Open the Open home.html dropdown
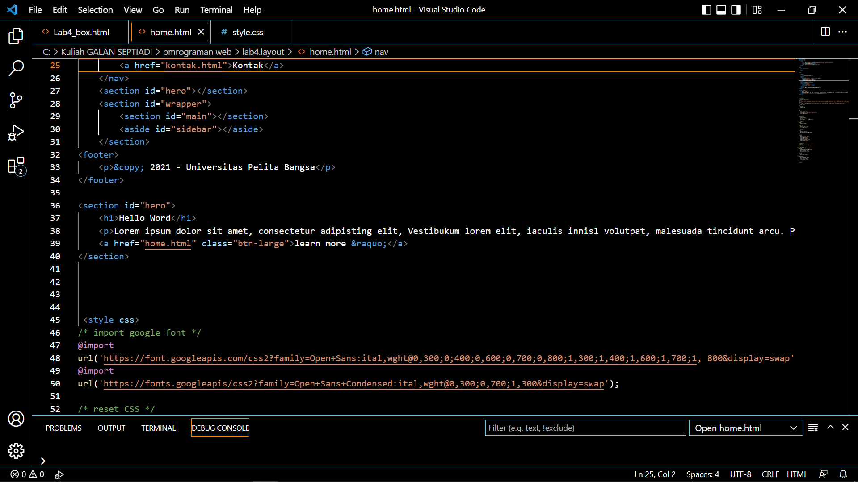The image size is (858, 482). (745, 428)
